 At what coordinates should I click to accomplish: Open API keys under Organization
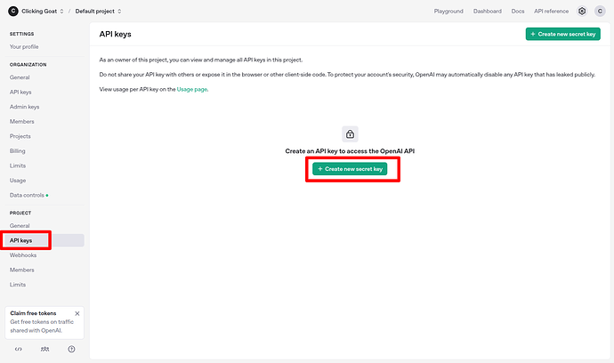pyautogui.click(x=20, y=92)
